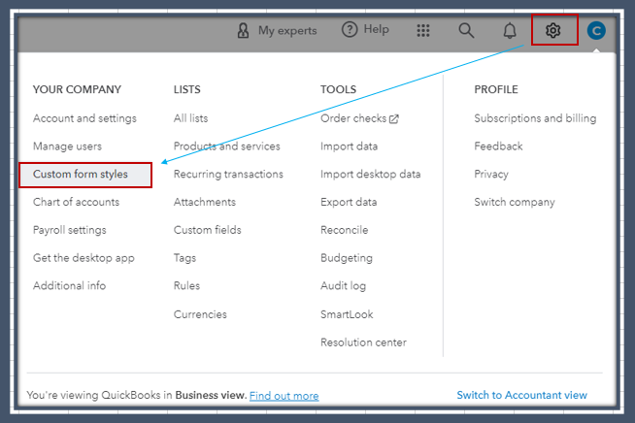Image resolution: width=635 pixels, height=423 pixels.
Task: Click the external link icon beside Order checks
Action: pos(394,119)
